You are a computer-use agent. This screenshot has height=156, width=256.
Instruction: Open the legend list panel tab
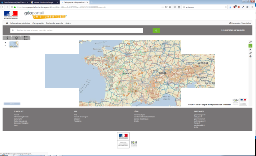26,38
